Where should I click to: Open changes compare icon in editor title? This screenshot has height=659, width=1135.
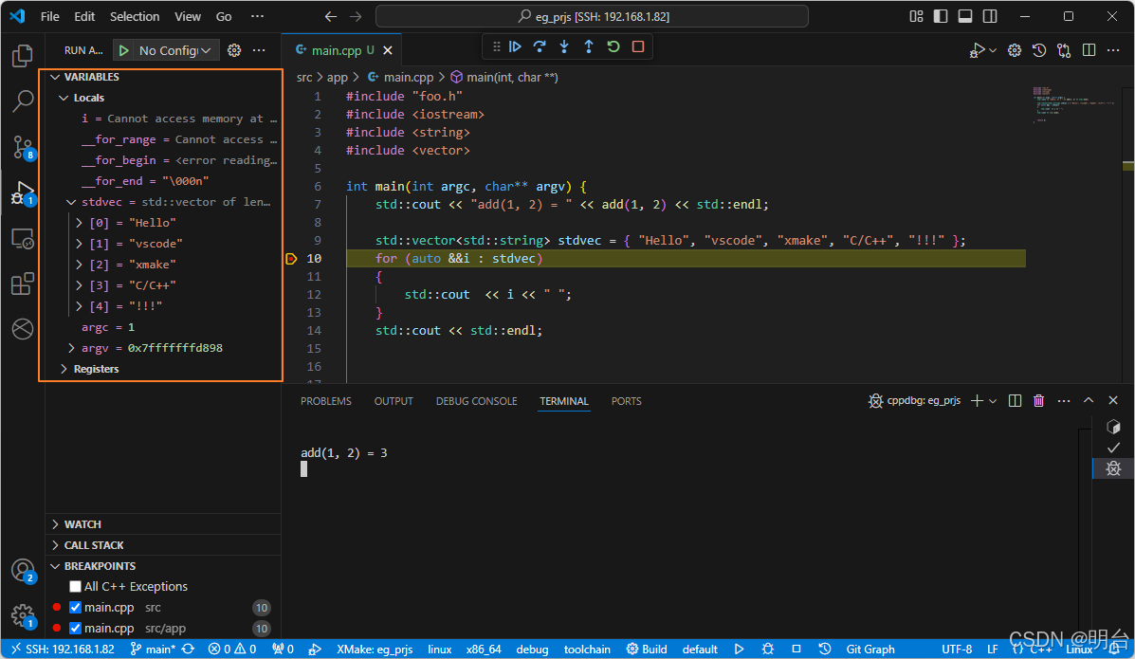(x=1064, y=50)
